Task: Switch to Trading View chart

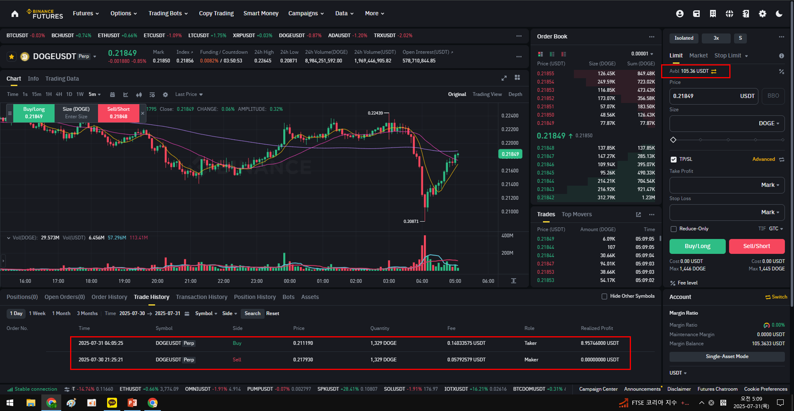Action: 487,95
